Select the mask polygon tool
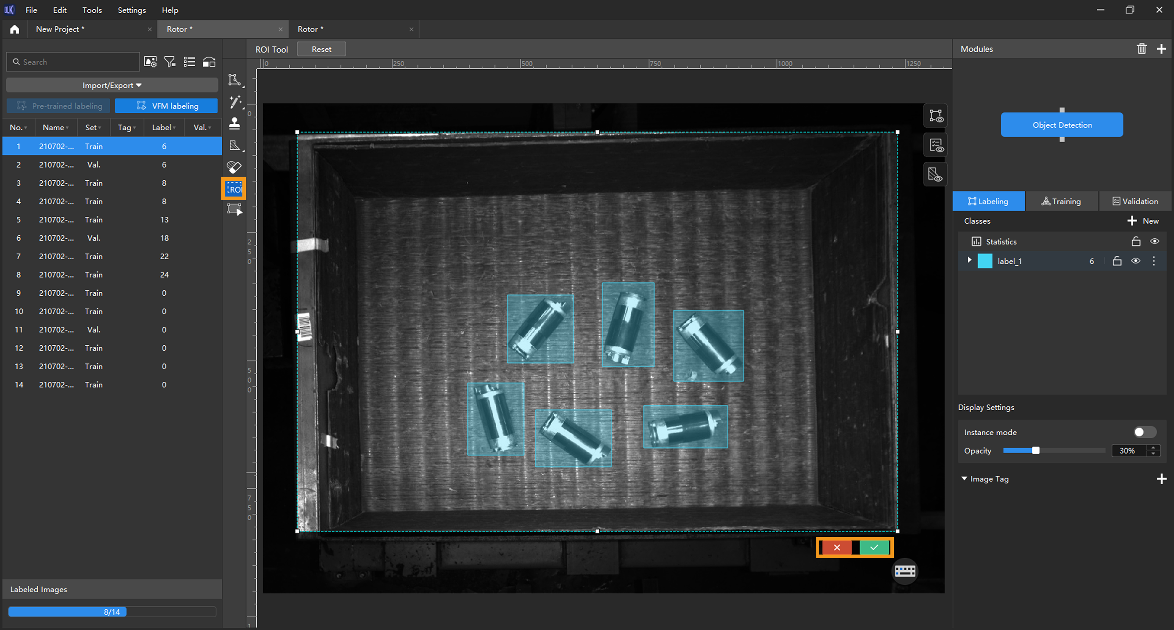Screen dimensions: 1174x630 pos(234,145)
